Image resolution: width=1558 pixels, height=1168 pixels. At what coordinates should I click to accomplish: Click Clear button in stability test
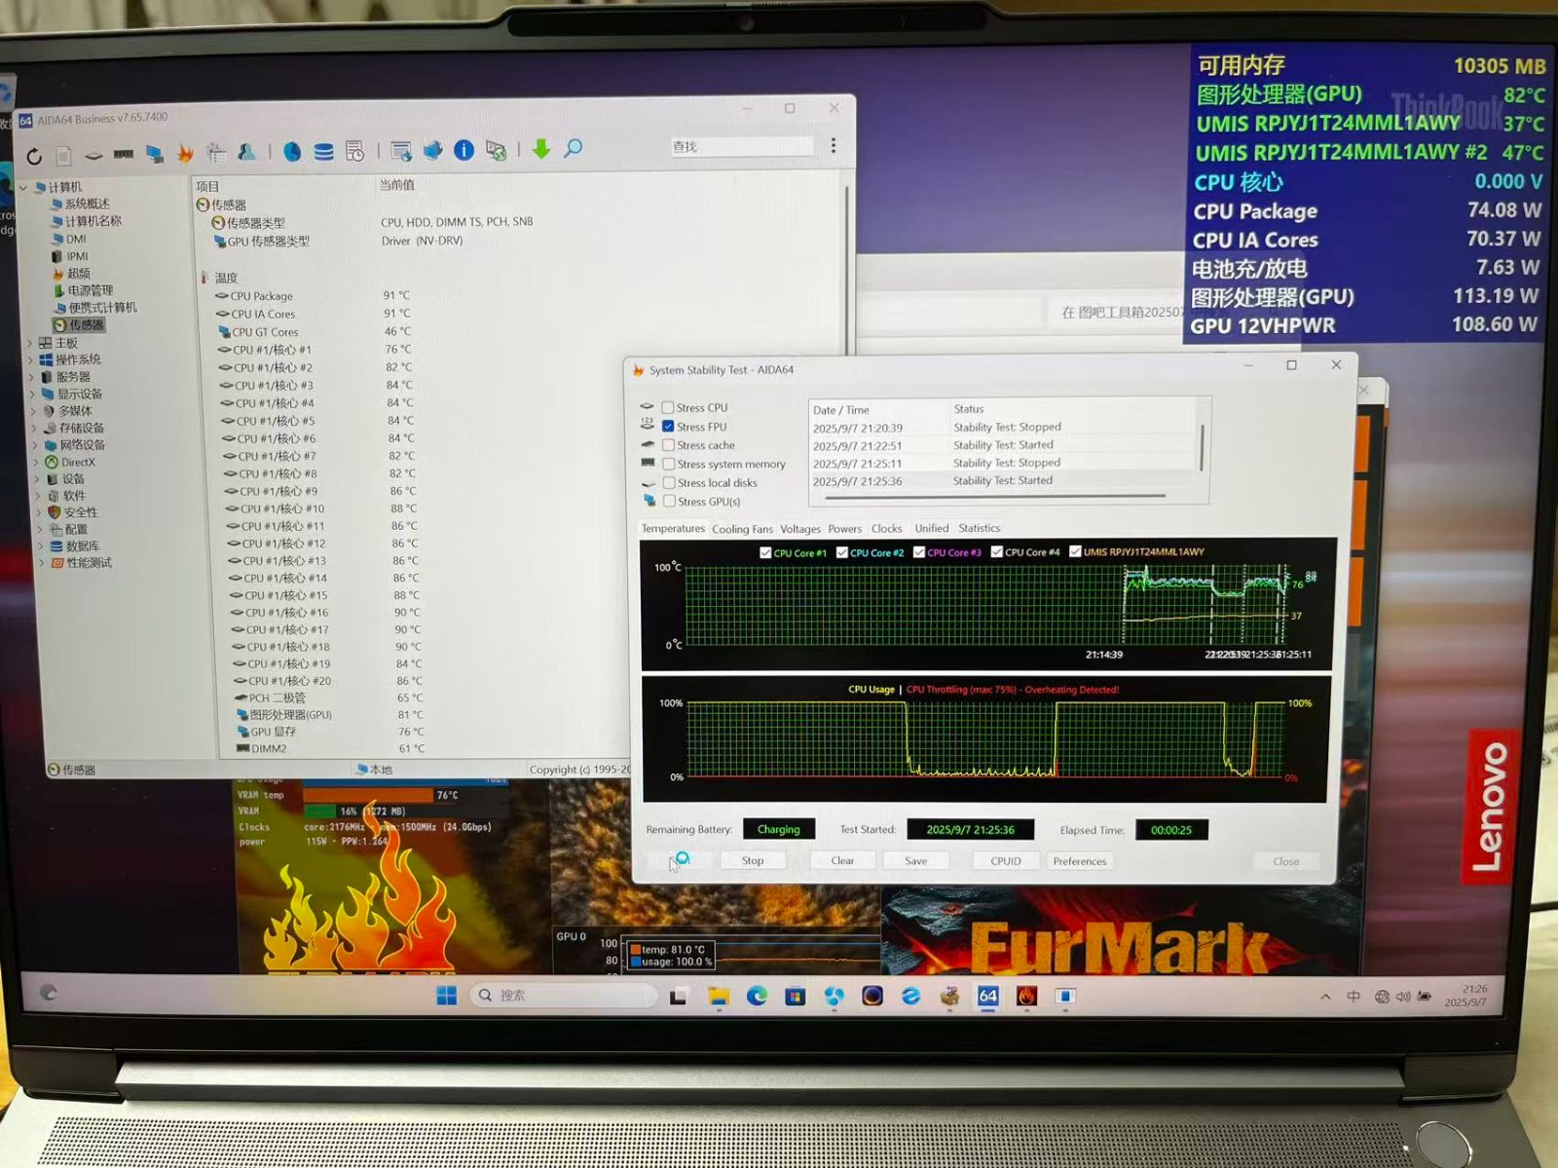[x=842, y=860]
